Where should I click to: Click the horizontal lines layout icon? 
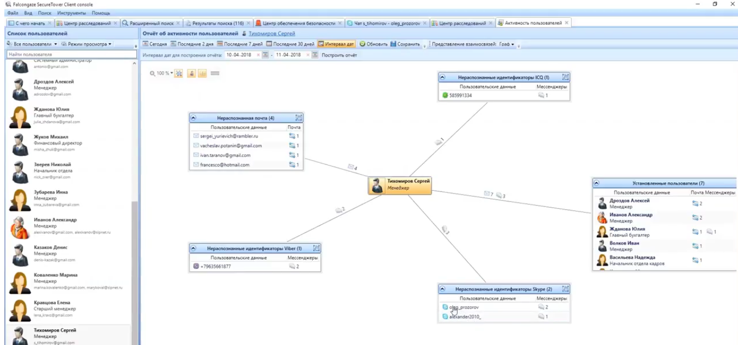pyautogui.click(x=214, y=73)
